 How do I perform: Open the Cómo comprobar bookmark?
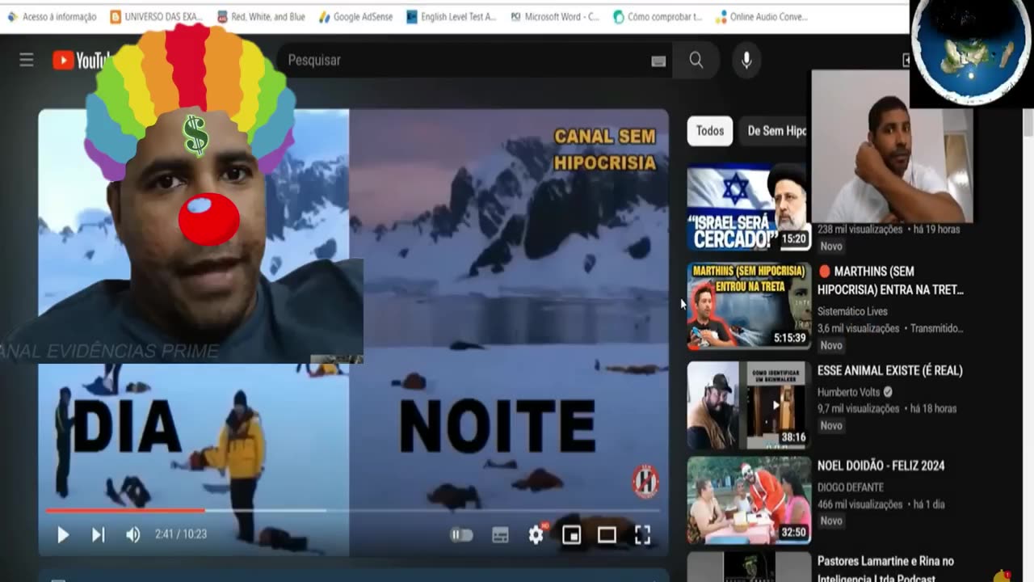click(658, 16)
